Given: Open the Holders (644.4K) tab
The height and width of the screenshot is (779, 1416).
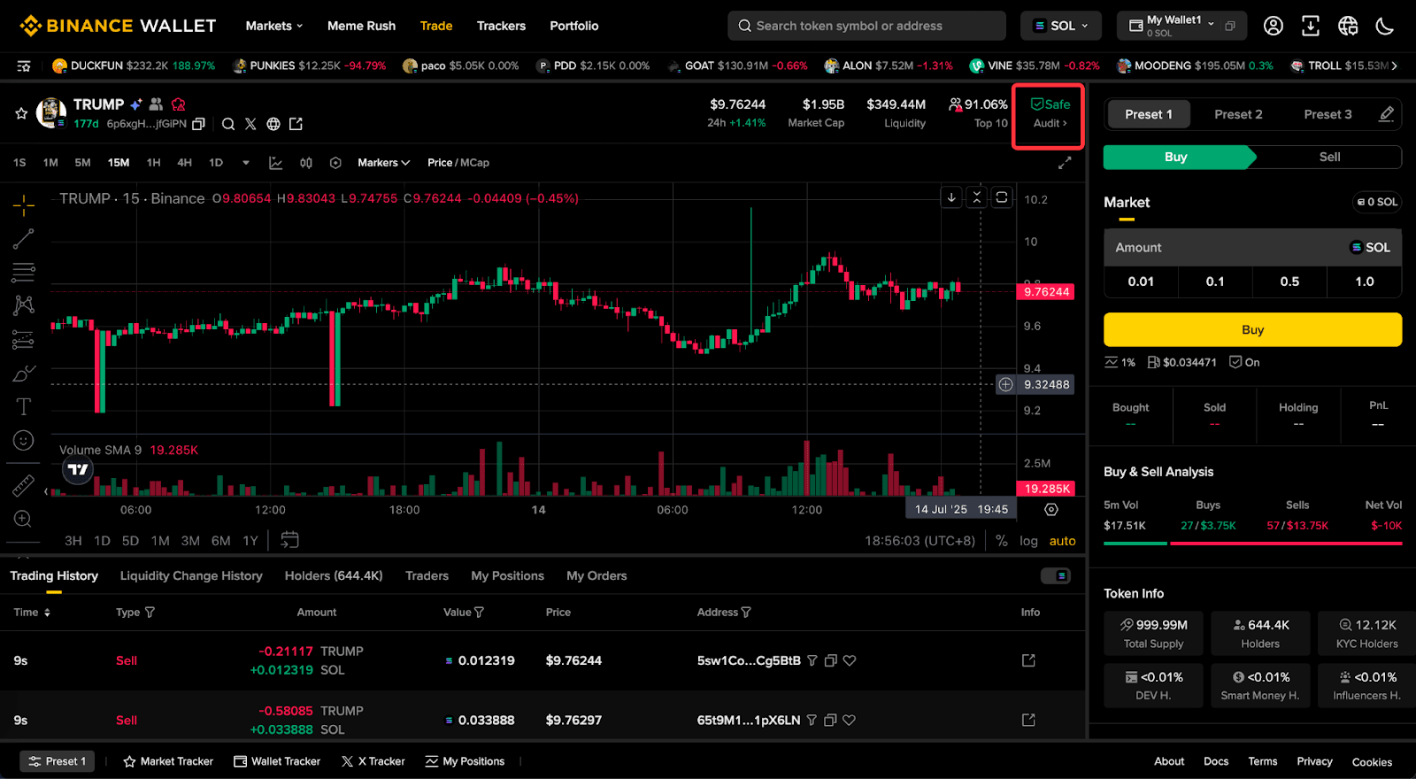Looking at the screenshot, I should (334, 576).
